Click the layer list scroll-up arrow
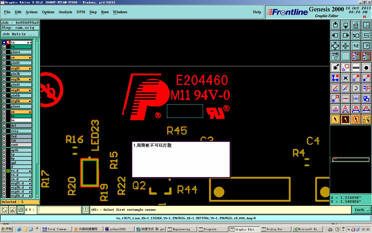This screenshot has height=233, width=372. (37, 41)
